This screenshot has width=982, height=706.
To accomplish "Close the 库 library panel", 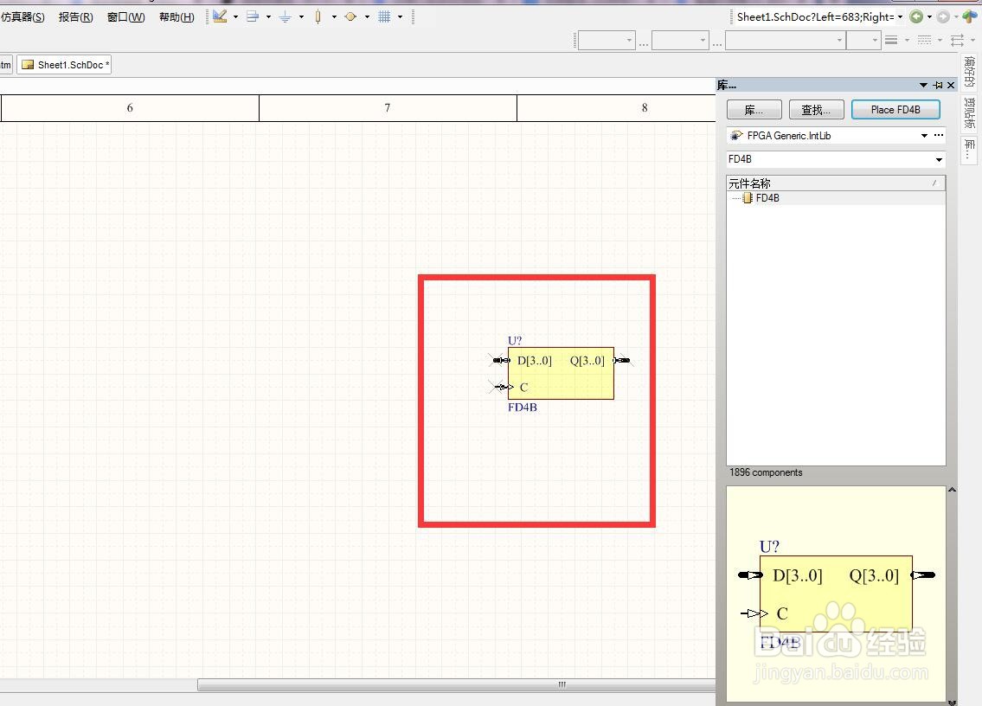I will point(951,85).
